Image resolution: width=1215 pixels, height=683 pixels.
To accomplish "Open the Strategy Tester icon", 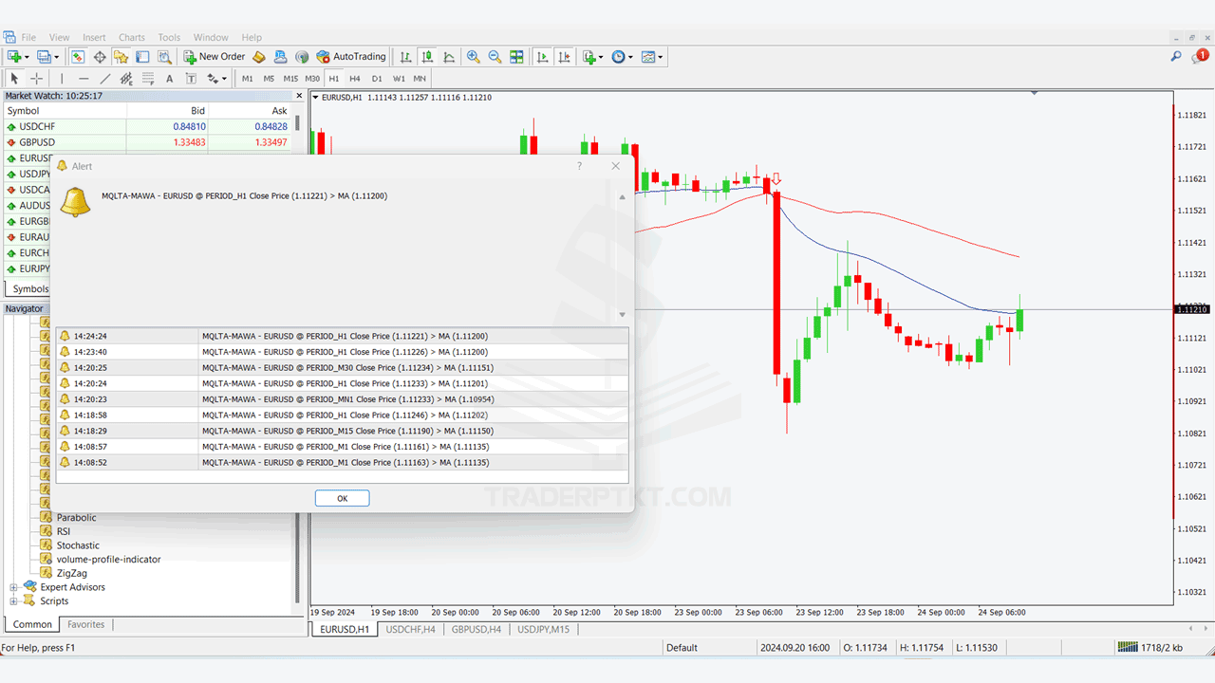I will [164, 57].
